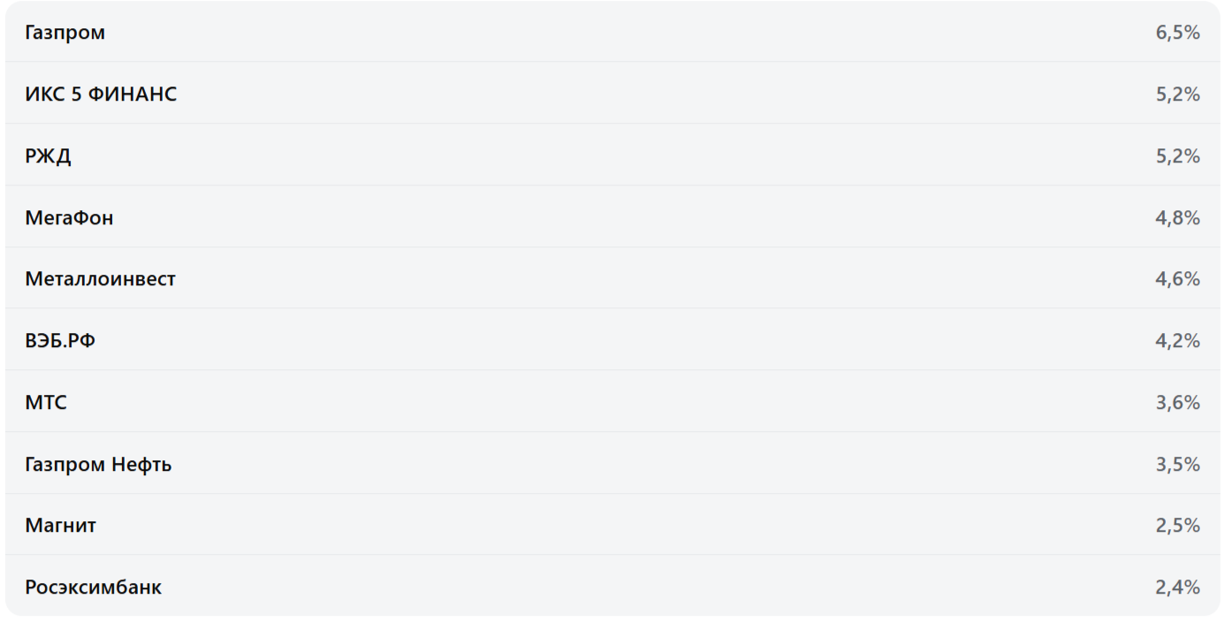
Task: Click the Магнит issuer name
Action: (x=60, y=526)
